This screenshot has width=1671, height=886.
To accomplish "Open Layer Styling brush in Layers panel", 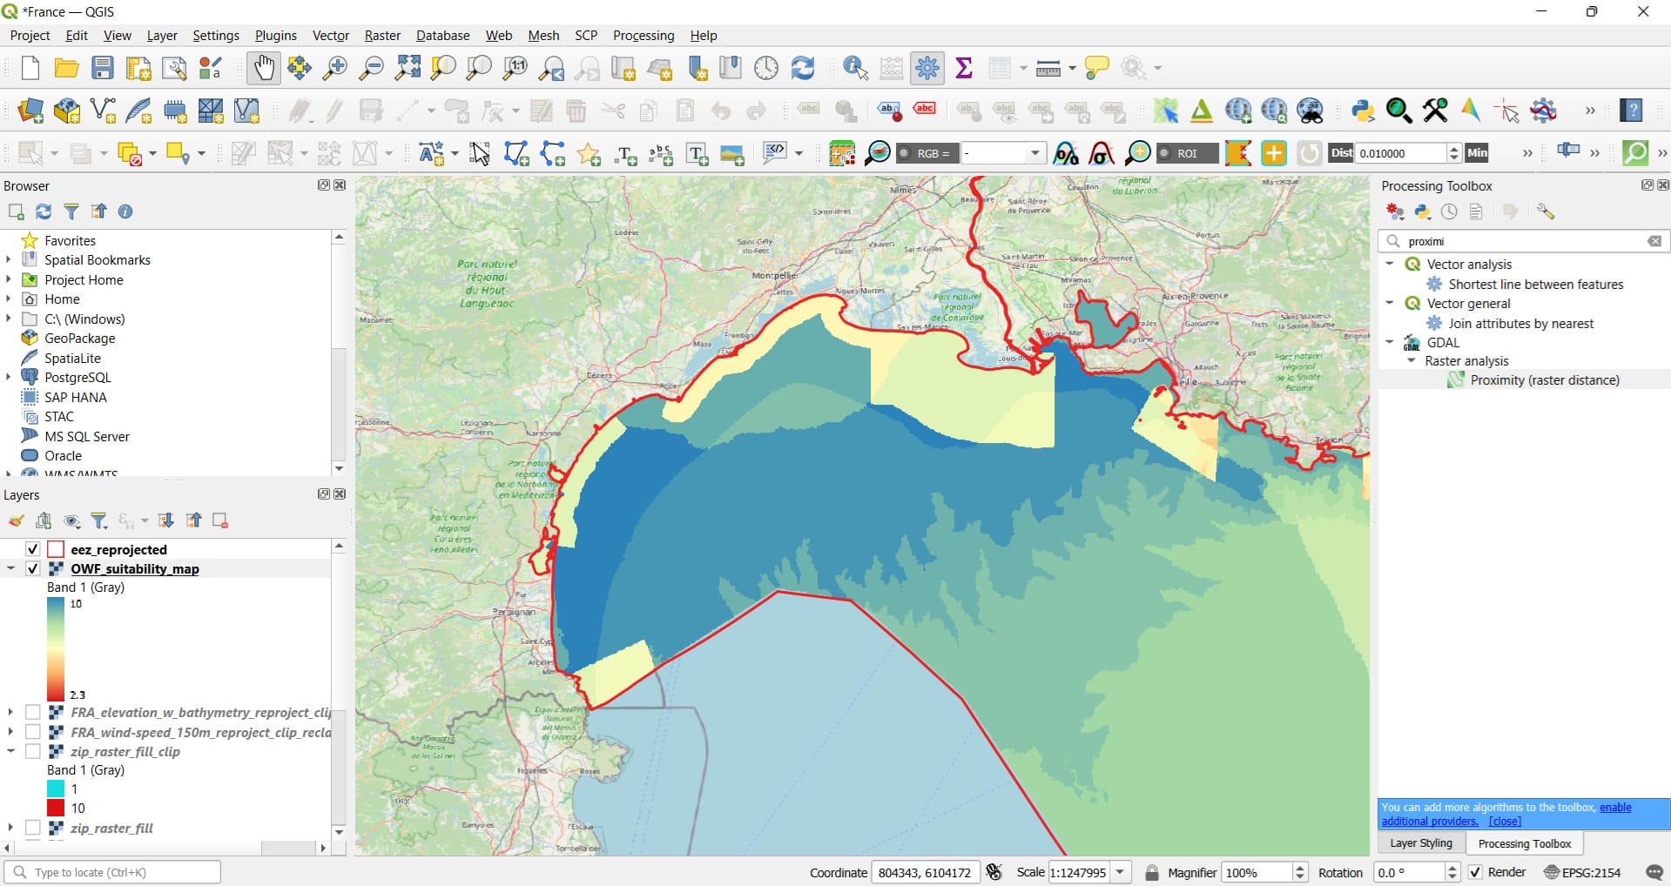I will point(16,520).
